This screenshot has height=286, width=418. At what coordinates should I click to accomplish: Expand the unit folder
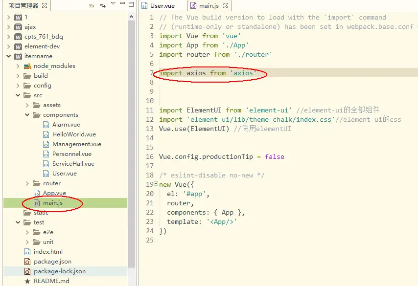coord(27,242)
